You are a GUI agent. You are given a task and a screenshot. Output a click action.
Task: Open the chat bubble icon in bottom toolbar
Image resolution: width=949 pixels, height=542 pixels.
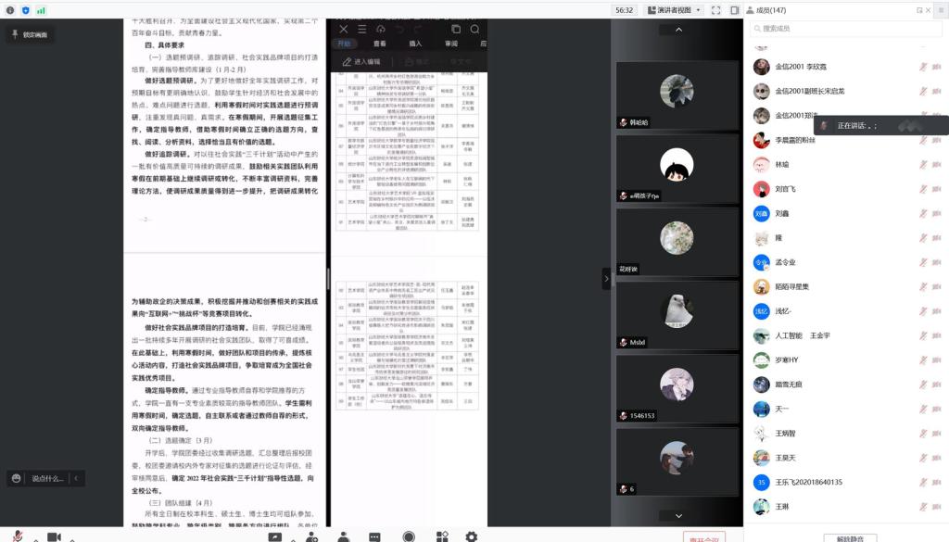[x=374, y=536]
